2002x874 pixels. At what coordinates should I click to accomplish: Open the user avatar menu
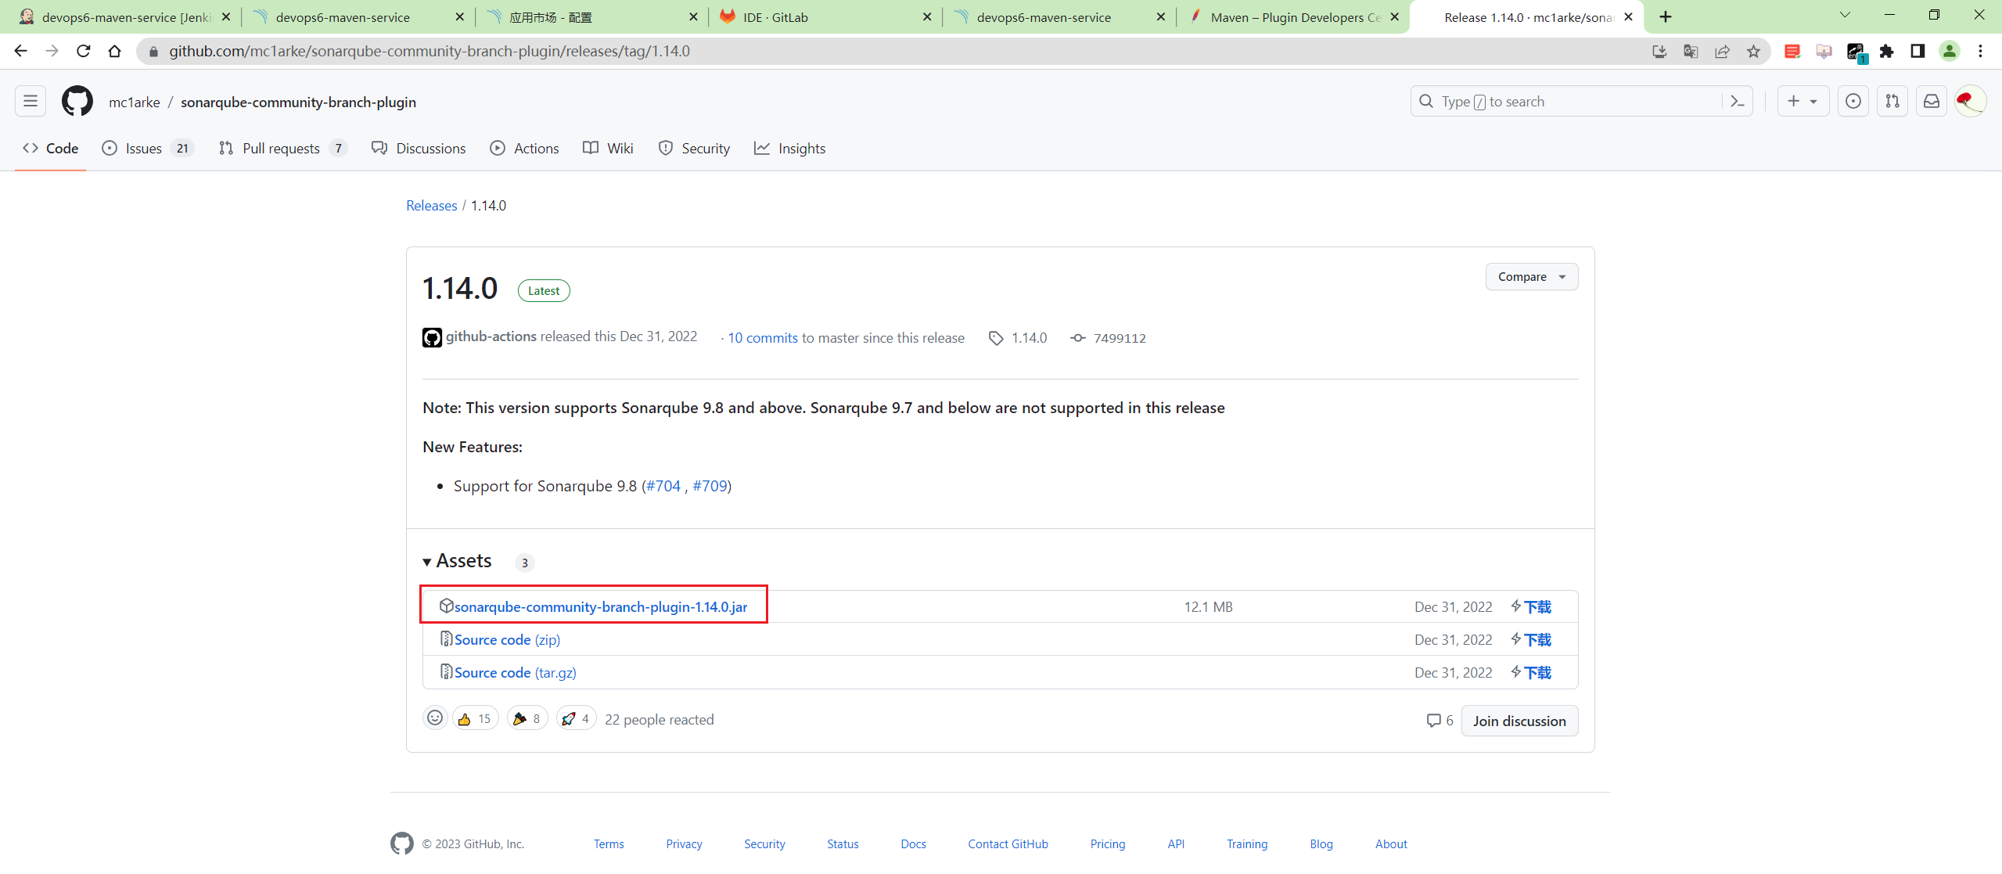1970,101
